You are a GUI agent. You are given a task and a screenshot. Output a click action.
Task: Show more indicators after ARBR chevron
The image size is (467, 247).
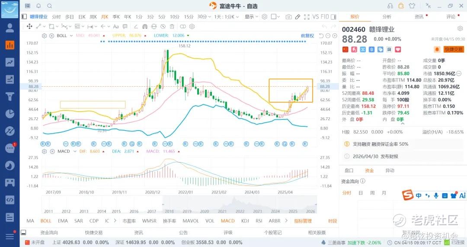pos(286,221)
